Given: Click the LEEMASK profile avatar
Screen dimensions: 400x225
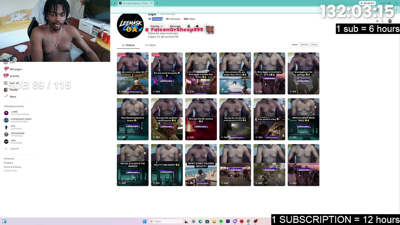Looking at the screenshot, I should [130, 26].
